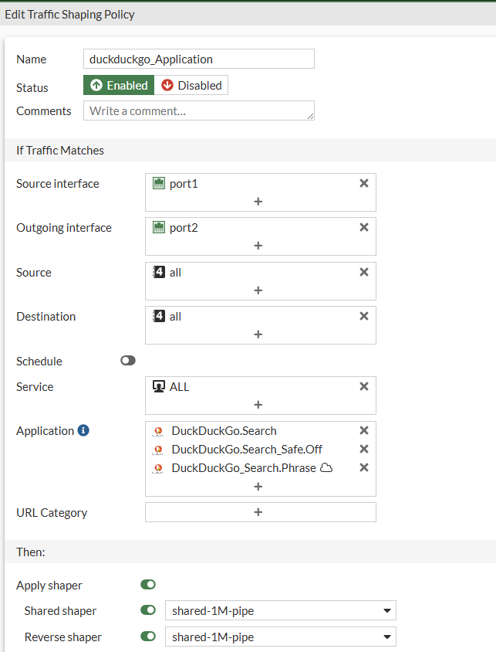Viewport: 496px width, 652px height.
Task: Add an entry to URL Category
Action: pyautogui.click(x=259, y=512)
